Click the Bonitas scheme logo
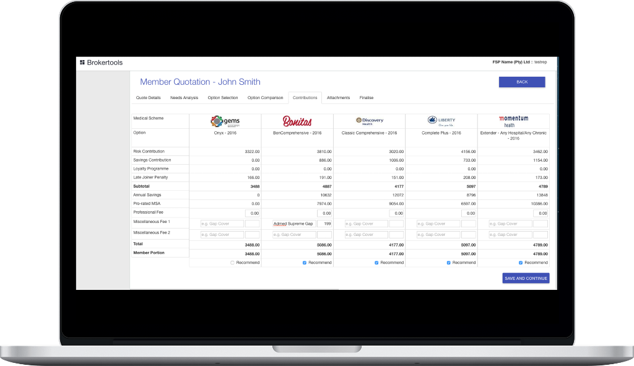This screenshot has width=634, height=366. (x=297, y=121)
